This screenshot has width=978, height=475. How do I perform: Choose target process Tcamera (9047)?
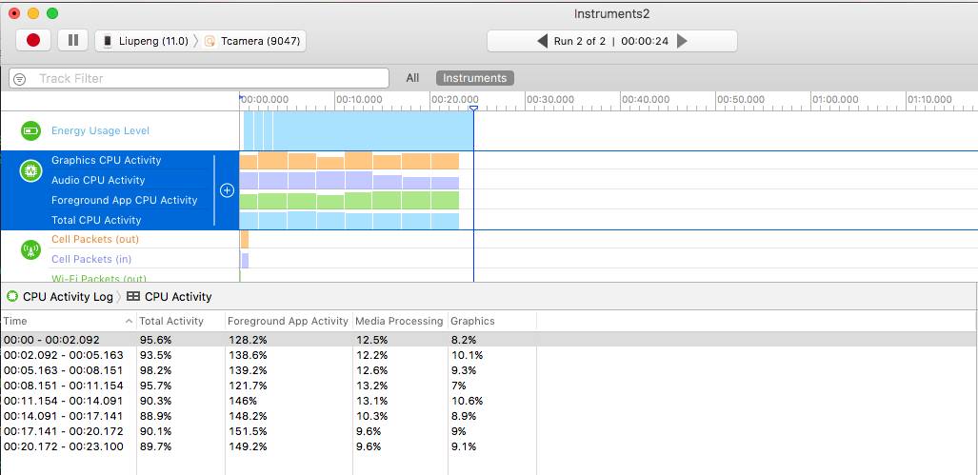tap(252, 41)
